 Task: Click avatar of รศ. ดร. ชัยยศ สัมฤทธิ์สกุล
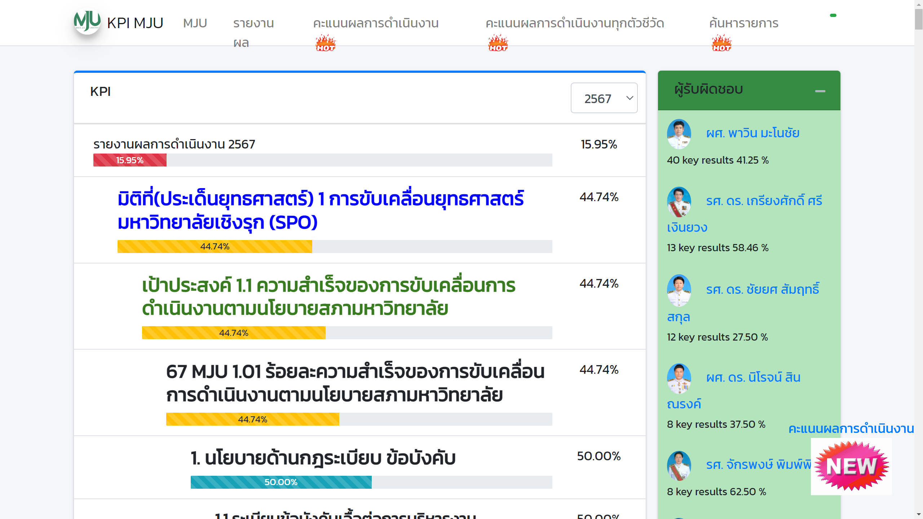click(679, 290)
